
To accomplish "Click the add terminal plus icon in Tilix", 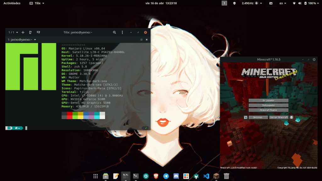I will point(23,32).
